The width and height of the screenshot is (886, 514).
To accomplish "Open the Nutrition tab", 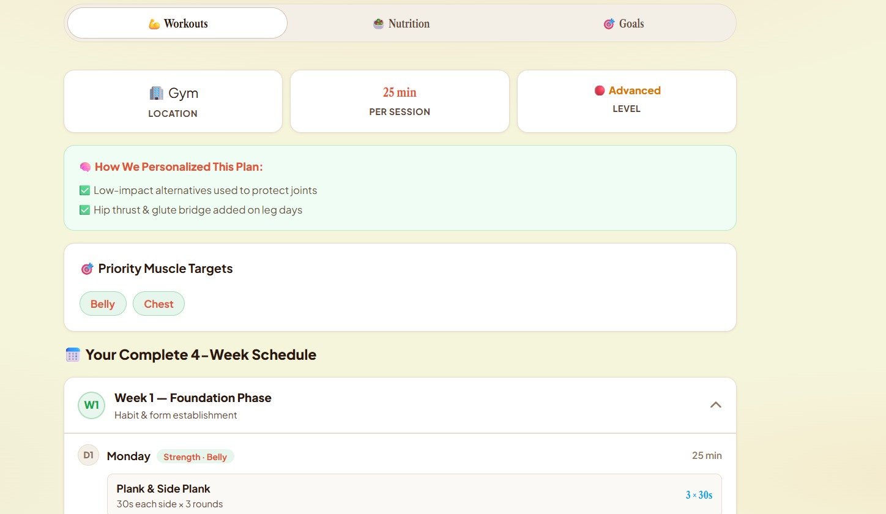I will click(x=401, y=23).
